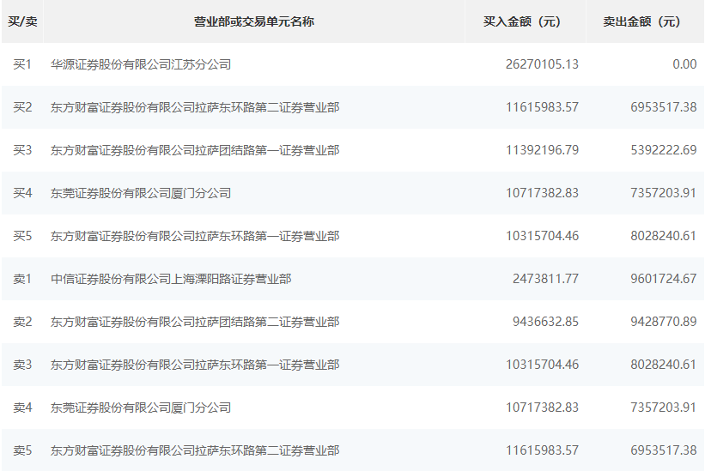Click 10315704.46 in the 卖3 row

pyautogui.click(x=542, y=365)
